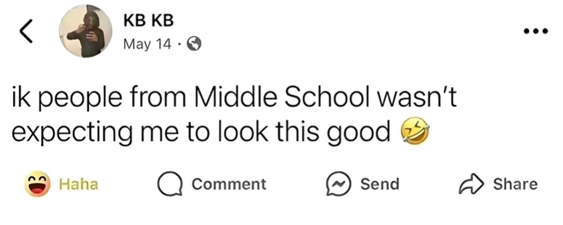Click the leftmost dot of the options ellipsis
Image resolution: width=563 pixels, height=225 pixels.
pyautogui.click(x=527, y=31)
